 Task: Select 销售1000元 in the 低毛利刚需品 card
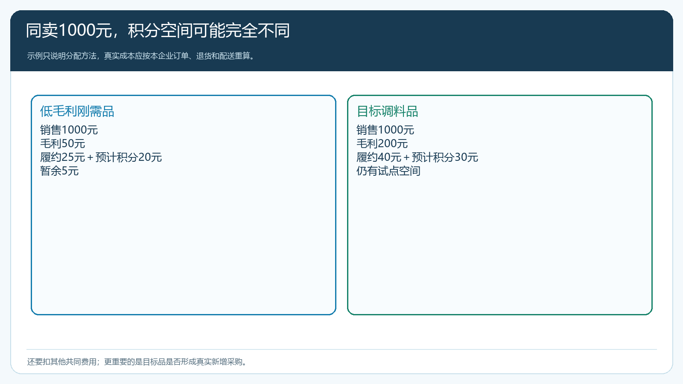click(x=69, y=130)
